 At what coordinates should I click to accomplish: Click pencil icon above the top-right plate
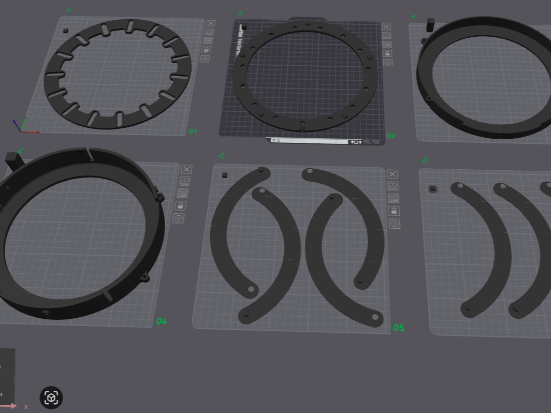pyautogui.click(x=414, y=17)
